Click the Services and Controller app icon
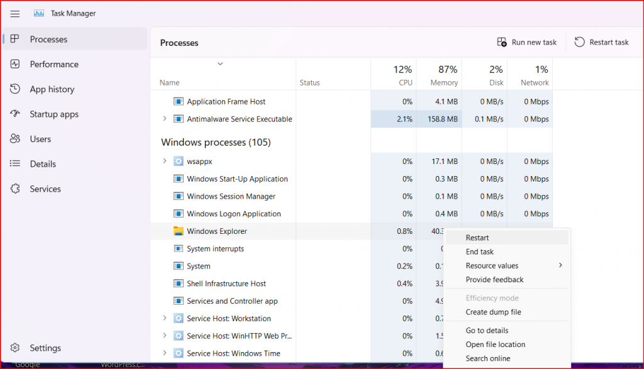 tap(178, 301)
